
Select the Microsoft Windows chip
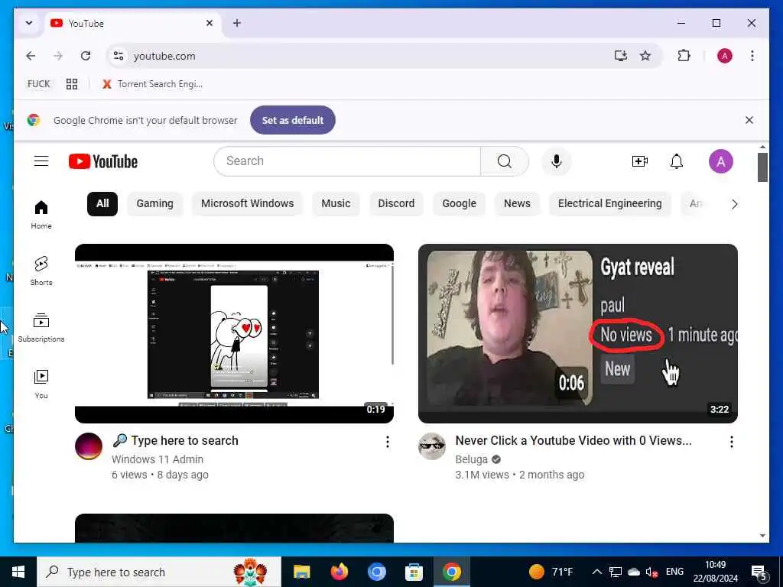click(247, 203)
